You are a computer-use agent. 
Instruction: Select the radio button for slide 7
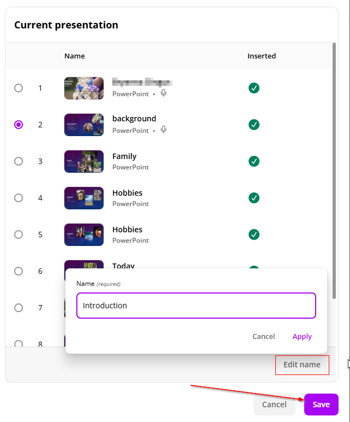click(x=19, y=308)
